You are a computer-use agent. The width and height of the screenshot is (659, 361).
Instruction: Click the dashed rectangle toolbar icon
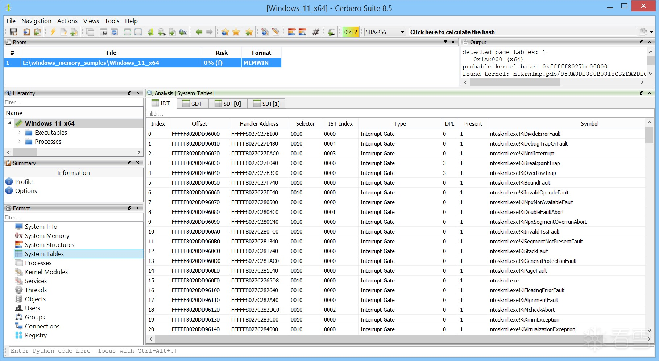[x=138, y=32]
